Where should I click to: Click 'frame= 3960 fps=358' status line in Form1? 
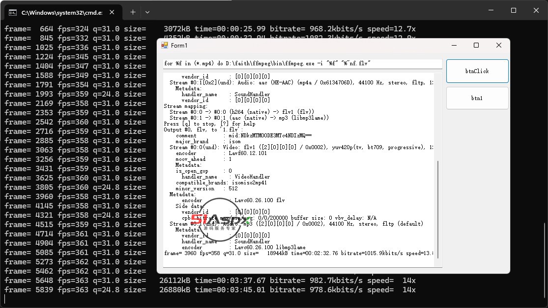coord(298,253)
